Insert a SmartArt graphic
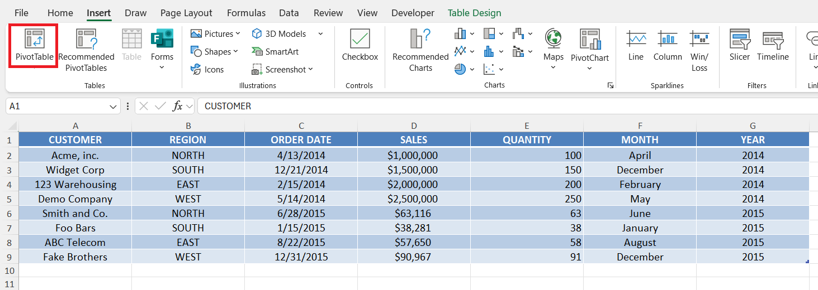818x290 pixels. click(275, 52)
